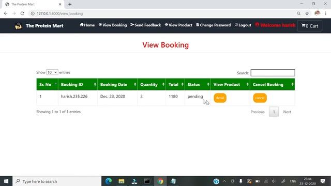The height and width of the screenshot is (186, 331).
Task: Sort by View Product column
Action: pos(230,84)
